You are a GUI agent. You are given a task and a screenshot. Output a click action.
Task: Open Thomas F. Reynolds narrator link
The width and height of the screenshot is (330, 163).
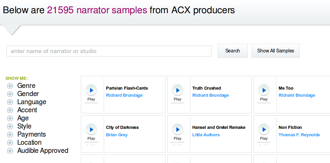point(299,135)
